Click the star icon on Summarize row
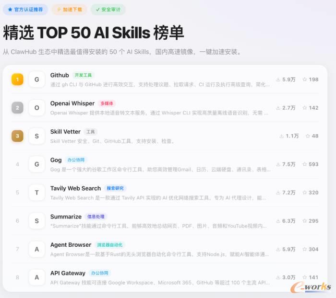 click(304, 221)
